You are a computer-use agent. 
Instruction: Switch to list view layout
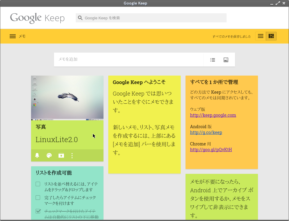(x=260, y=36)
